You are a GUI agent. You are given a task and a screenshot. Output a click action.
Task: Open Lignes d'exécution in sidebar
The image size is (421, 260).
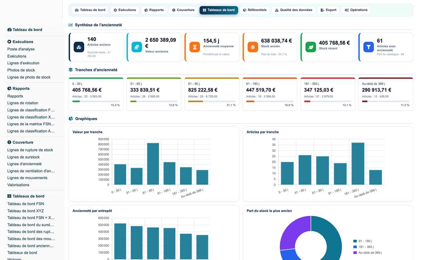[23, 63]
